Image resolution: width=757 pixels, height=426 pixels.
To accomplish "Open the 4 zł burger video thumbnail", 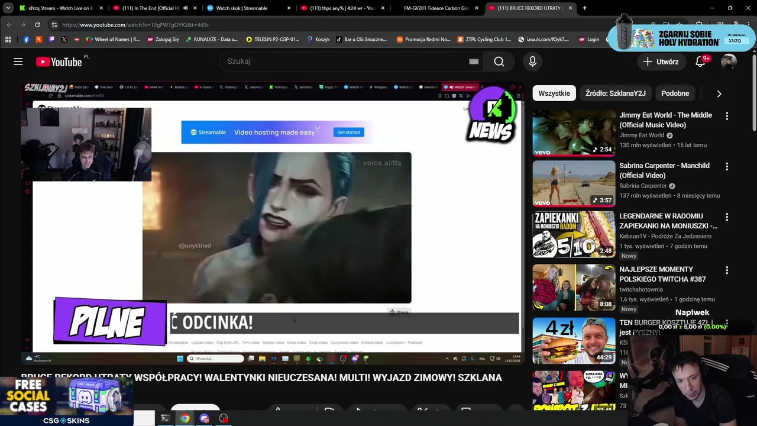I will 574,341.
